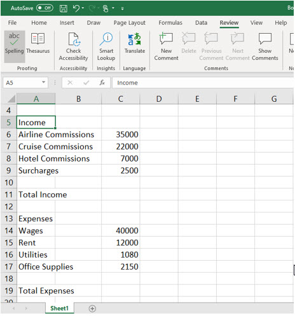The height and width of the screenshot is (318, 295).
Task: Click the Cancel X in formula bar
Action: coord(70,83)
